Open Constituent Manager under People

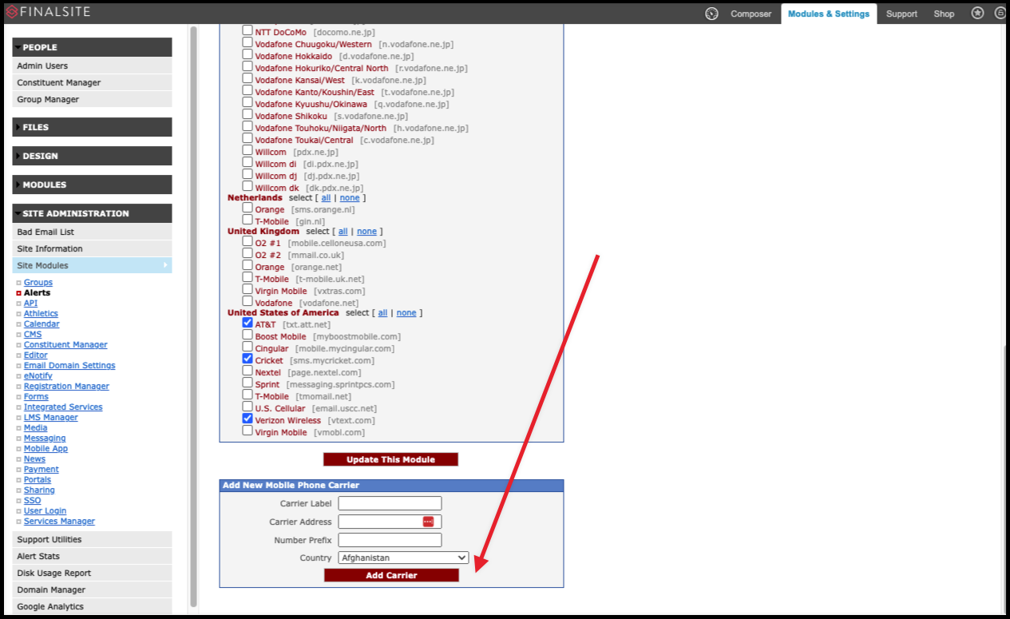coord(92,82)
